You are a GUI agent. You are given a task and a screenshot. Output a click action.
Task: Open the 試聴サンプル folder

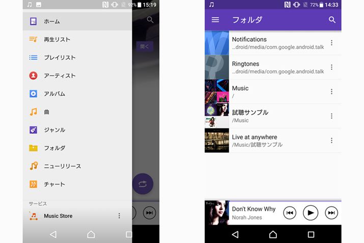click(x=273, y=116)
